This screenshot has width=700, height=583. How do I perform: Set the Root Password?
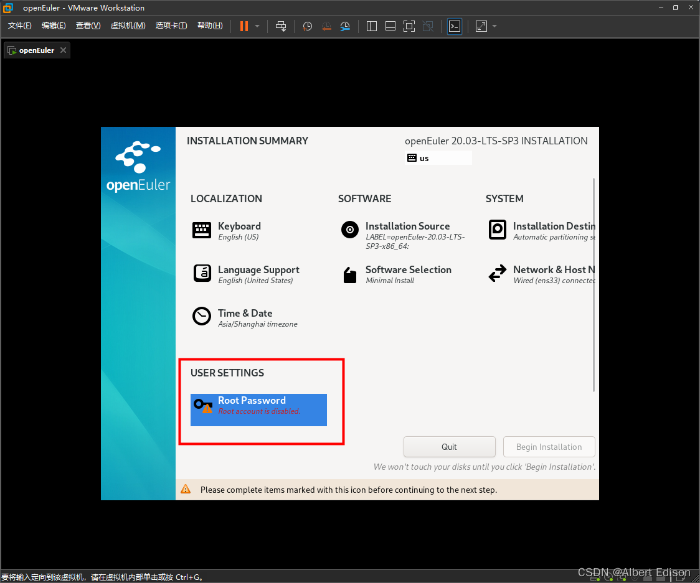click(x=258, y=410)
